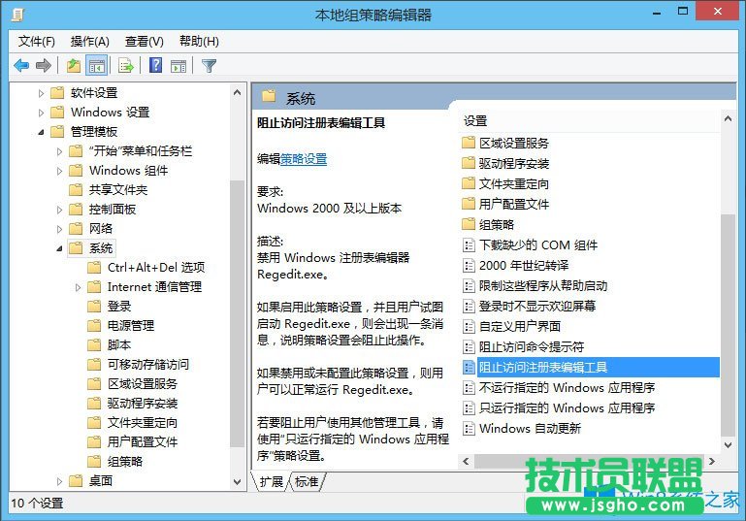The height and width of the screenshot is (521, 746).
Task: Click the 驱动程序安装 folder icon in the settings list
Action: pos(469,163)
